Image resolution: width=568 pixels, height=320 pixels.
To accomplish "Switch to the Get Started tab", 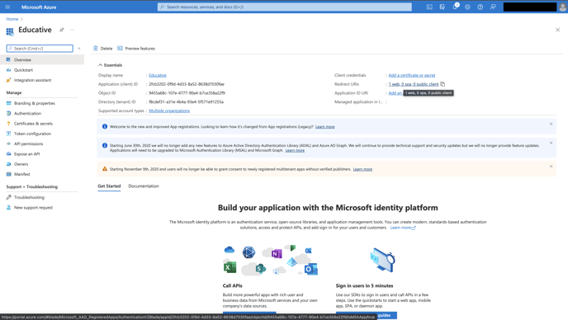I will tap(109, 186).
